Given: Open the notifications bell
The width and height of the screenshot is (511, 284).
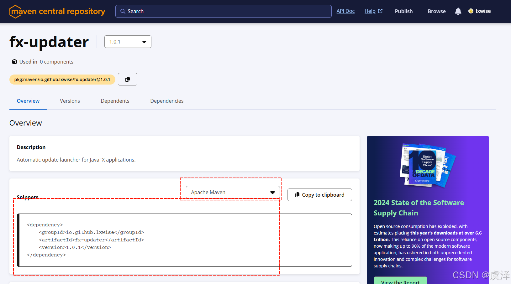Looking at the screenshot, I should click(458, 11).
